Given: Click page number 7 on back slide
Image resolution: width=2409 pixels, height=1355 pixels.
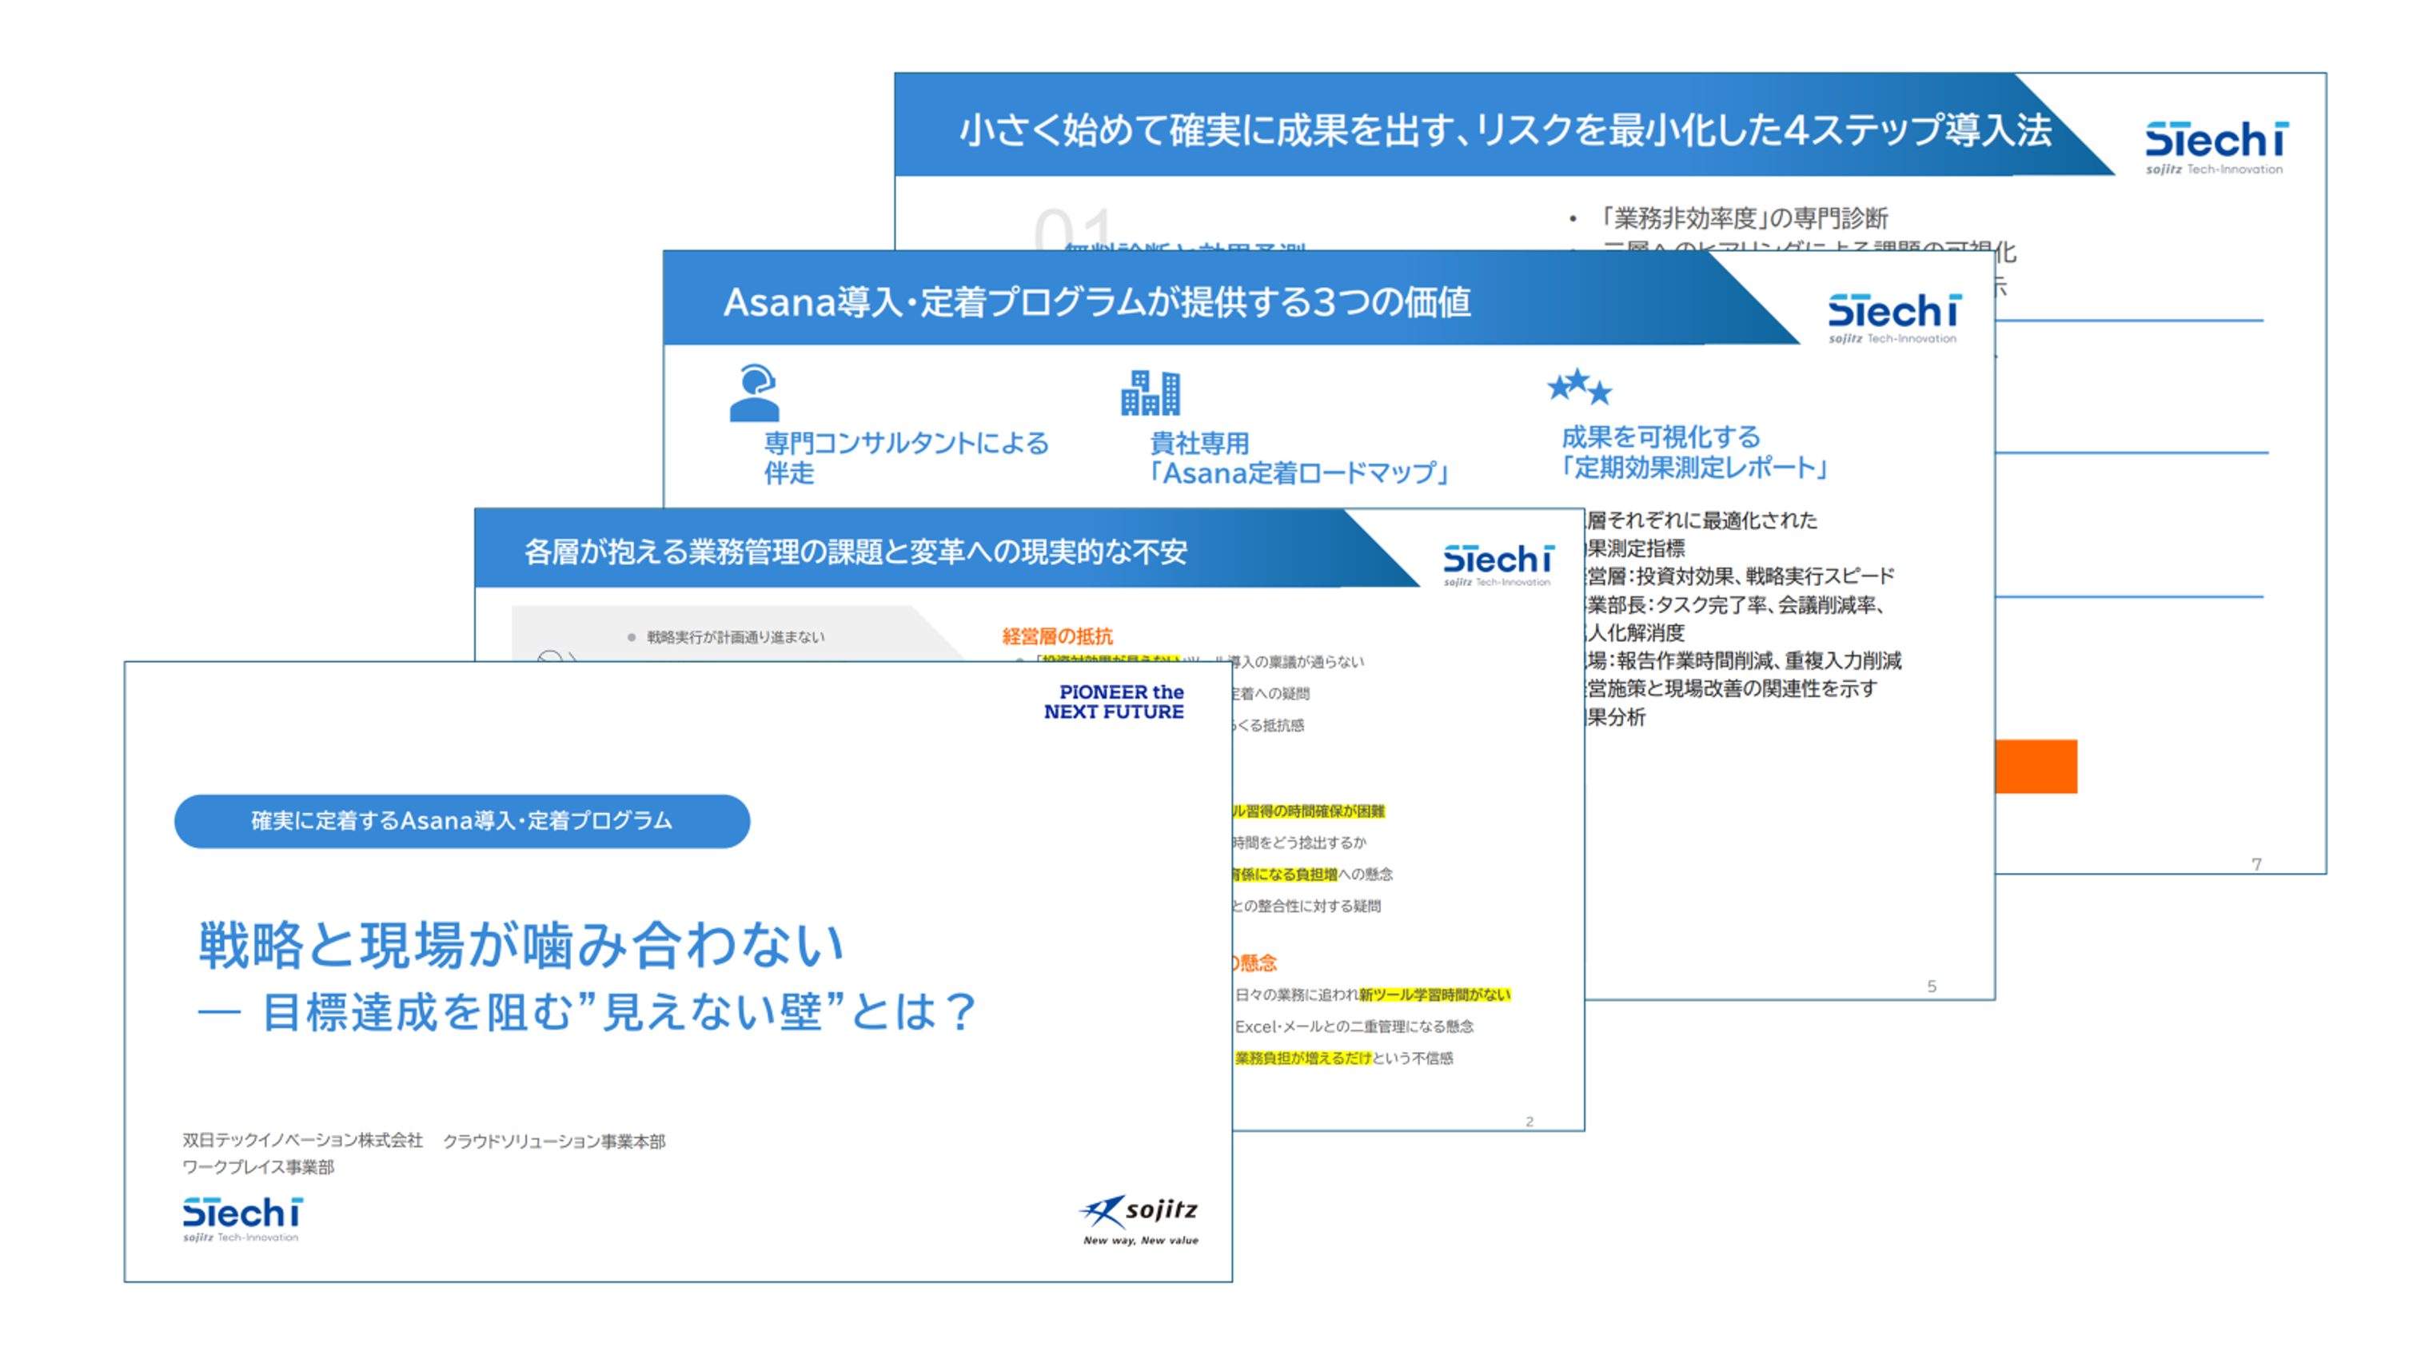Looking at the screenshot, I should [2256, 864].
